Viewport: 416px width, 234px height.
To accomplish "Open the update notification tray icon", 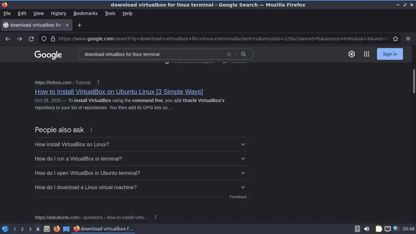I will (x=396, y=228).
